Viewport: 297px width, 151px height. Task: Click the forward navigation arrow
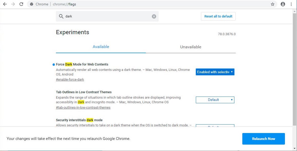click(13, 4)
